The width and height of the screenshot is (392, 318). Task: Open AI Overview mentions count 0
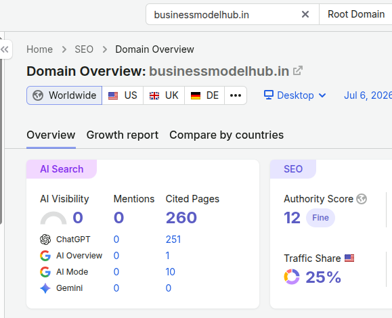(x=116, y=256)
